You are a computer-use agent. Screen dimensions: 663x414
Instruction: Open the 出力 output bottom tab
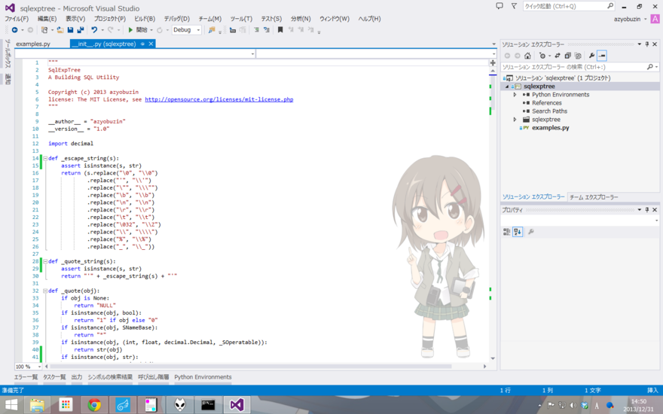tap(77, 377)
